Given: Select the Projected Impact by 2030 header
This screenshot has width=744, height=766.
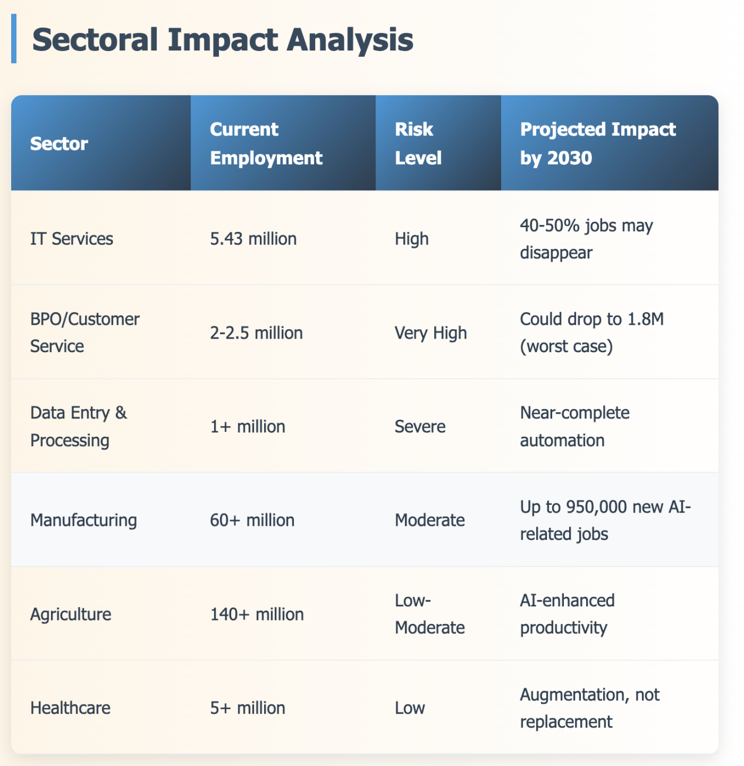Looking at the screenshot, I should click(x=597, y=144).
